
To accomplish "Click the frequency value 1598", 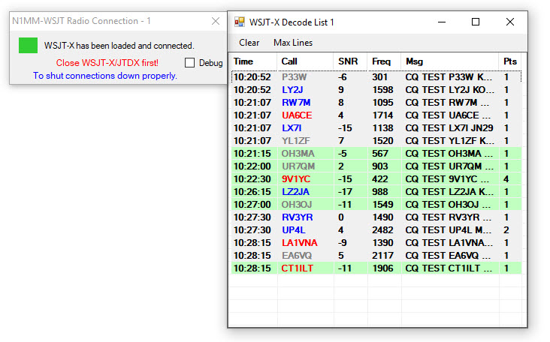I will [x=382, y=90].
